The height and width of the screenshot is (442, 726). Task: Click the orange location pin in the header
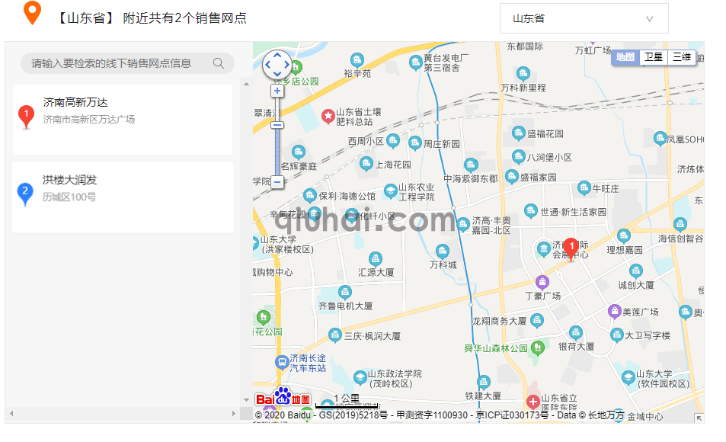[31, 14]
